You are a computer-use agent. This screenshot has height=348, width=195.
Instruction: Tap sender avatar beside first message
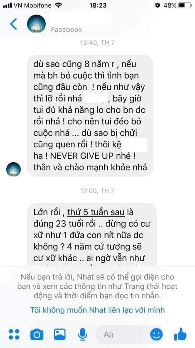13,169
